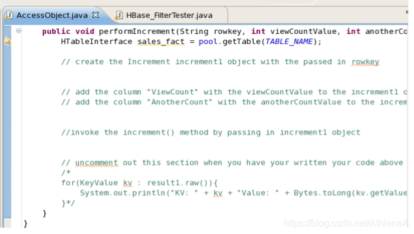Click the underlined word uncomment
The width and height of the screenshot is (414, 234).
click(97, 163)
